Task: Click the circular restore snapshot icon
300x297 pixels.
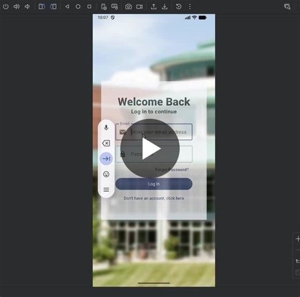Action: click(179, 6)
